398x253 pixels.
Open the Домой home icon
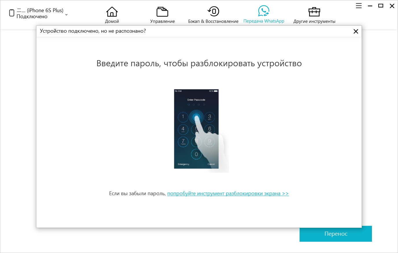pyautogui.click(x=112, y=12)
